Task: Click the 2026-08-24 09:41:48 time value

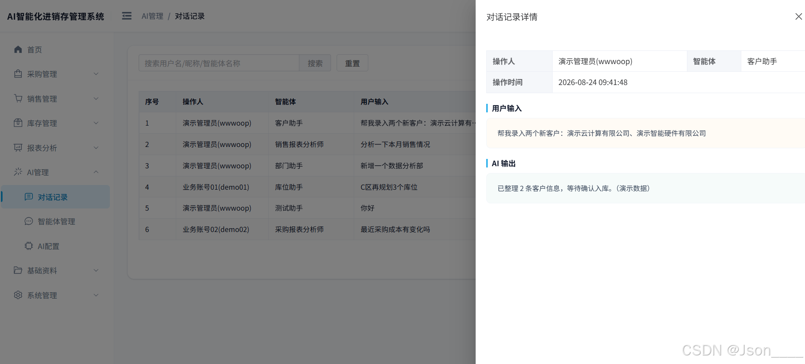Action: [593, 82]
